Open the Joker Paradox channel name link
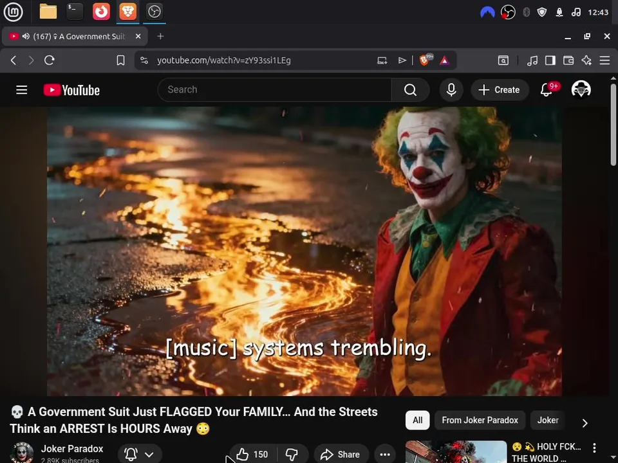This screenshot has width=618, height=463. point(72,449)
